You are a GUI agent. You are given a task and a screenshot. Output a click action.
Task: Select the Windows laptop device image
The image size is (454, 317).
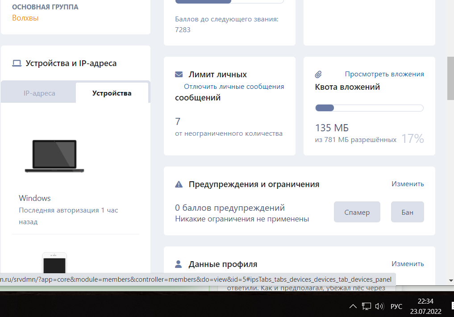coord(54,156)
